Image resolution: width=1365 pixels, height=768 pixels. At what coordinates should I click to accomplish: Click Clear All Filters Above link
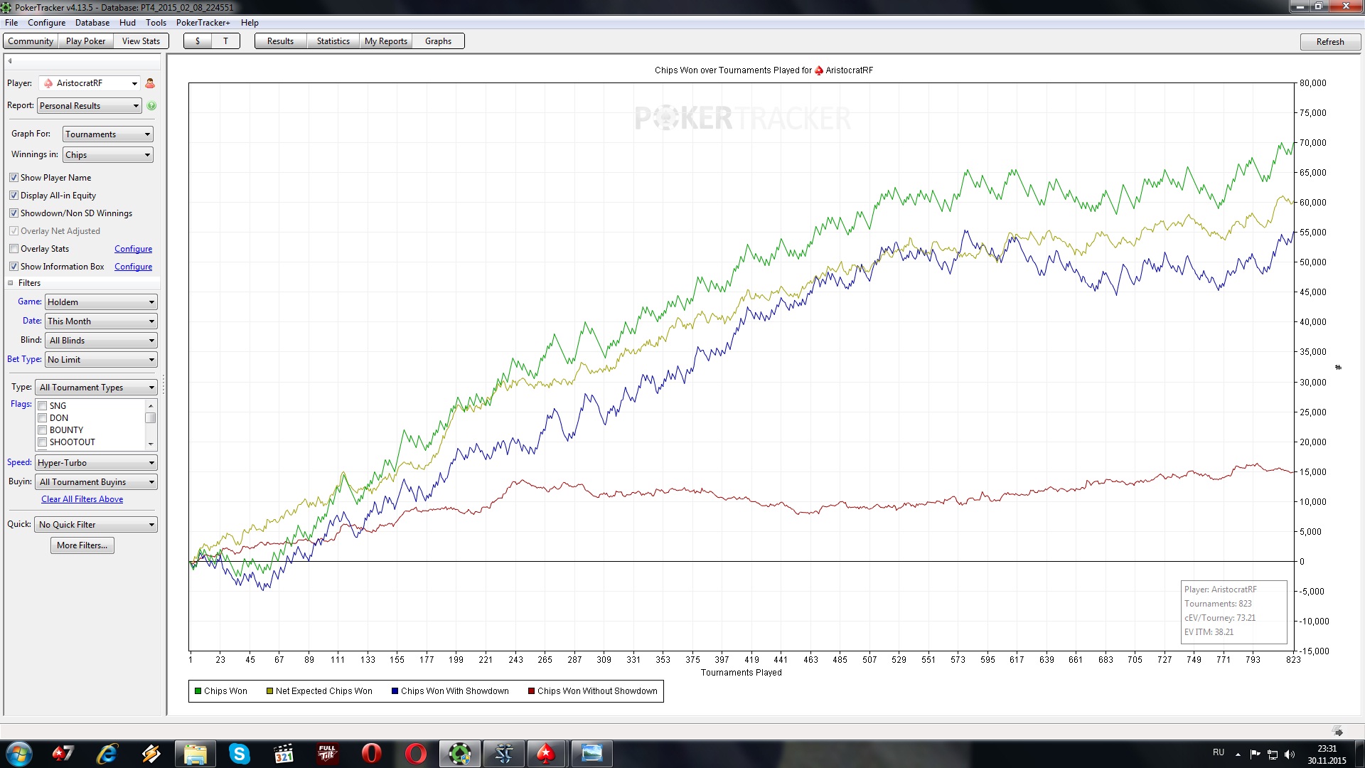click(x=82, y=499)
